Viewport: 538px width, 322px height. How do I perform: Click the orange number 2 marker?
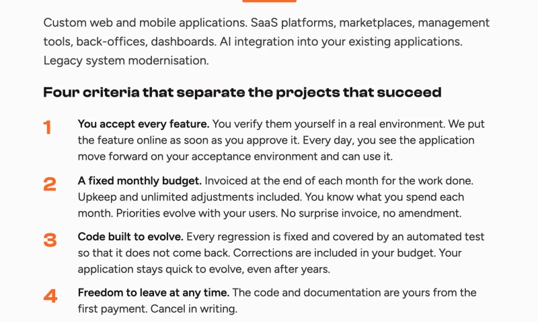(x=50, y=184)
